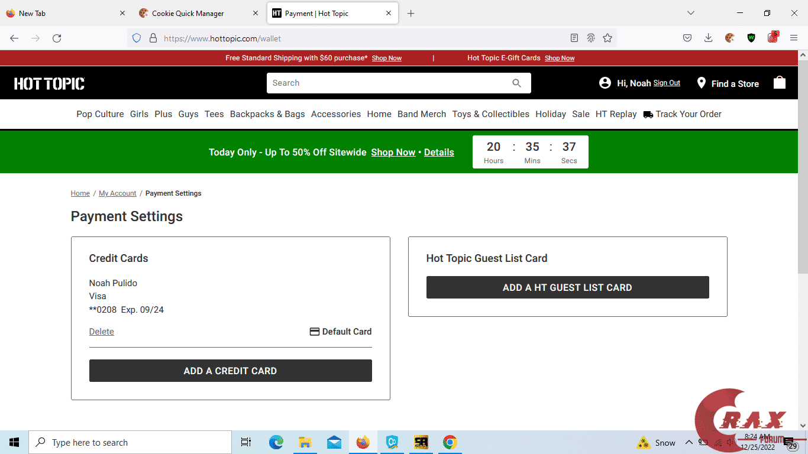This screenshot has height=454, width=808.
Task: Close the Payment | Hot Topic tab
Action: (389, 13)
